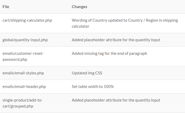185x113 pixels.
Task: Click the 'cart/grouped.php' line of the last file name
Action: pyautogui.click(x=18, y=106)
